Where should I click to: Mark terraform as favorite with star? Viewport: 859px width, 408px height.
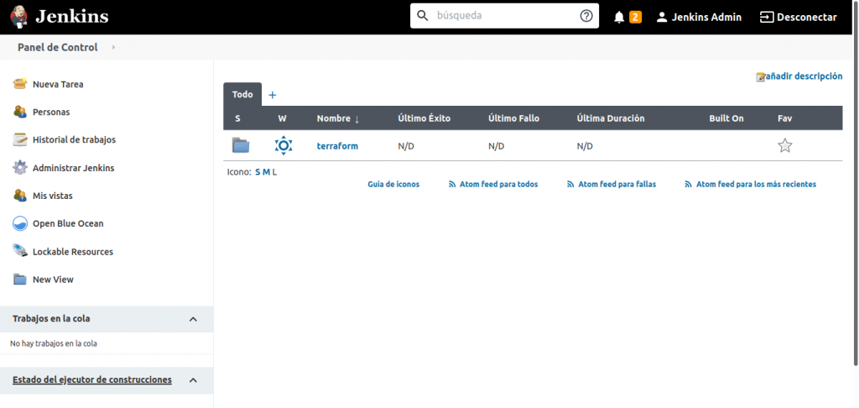[784, 145]
